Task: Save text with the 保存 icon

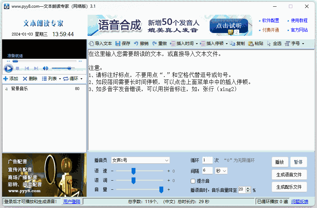Action: pos(123,44)
